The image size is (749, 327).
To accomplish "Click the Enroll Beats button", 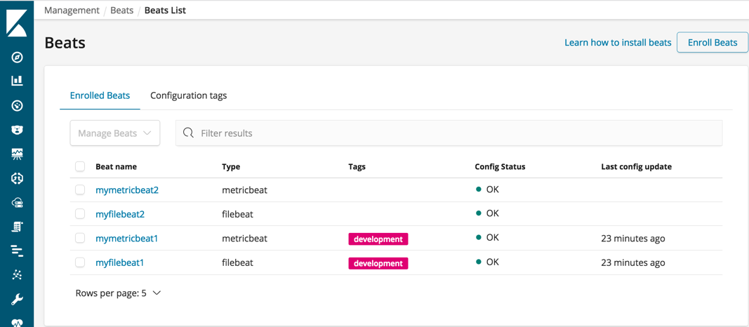I will coord(712,42).
